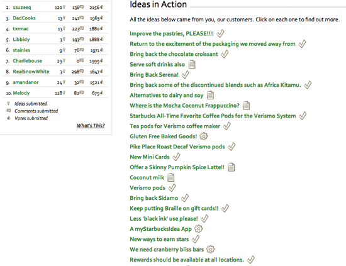Open the idea Bring back the chocolate croissant
The image size is (346, 266).
coord(174,54)
